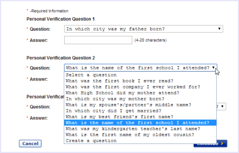The width and height of the screenshot is (239, 153).
Task: Click the Cancel button
Action: 30,143
